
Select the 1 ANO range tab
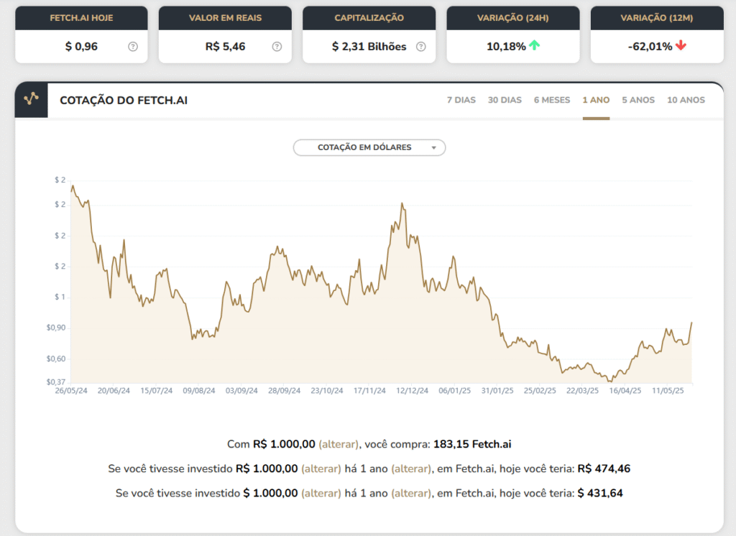click(x=596, y=100)
